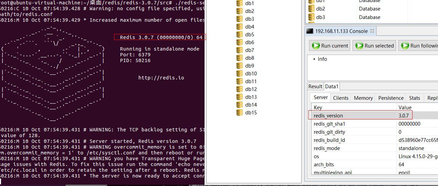Viewport: 438px width, 186px height.
Task: Select the db3 database icon in tree
Action: pyautogui.click(x=240, y=19)
